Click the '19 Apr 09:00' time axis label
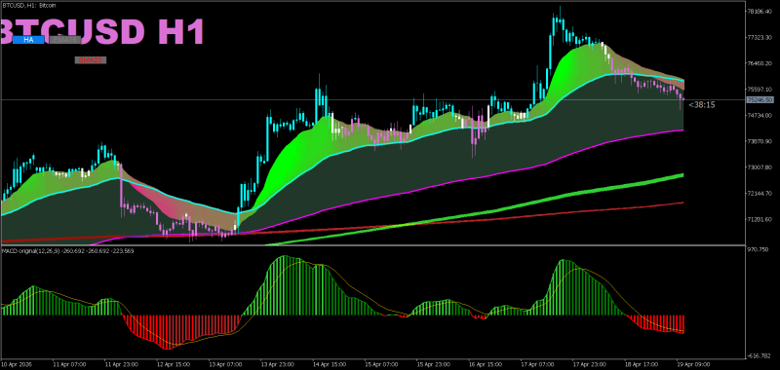Viewport: 780px width, 370px height. [692, 364]
